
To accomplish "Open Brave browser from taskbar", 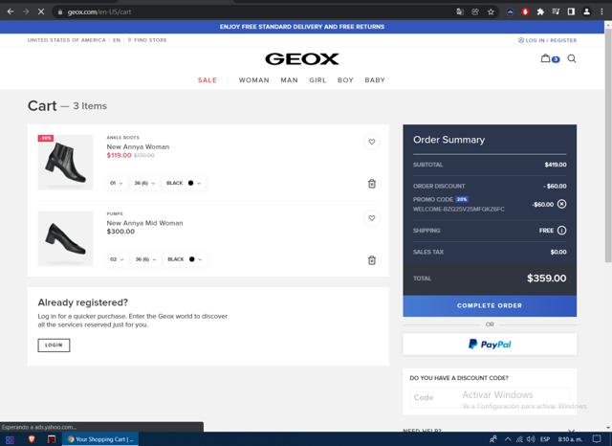I will pos(32,439).
